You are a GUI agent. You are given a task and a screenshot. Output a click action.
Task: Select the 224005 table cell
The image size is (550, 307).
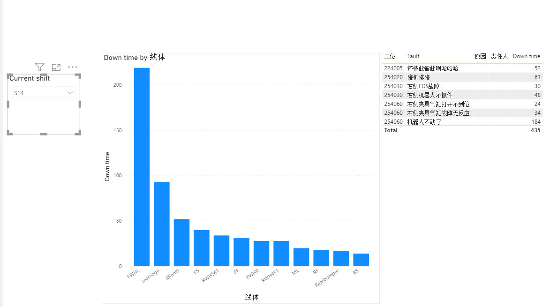(393, 68)
